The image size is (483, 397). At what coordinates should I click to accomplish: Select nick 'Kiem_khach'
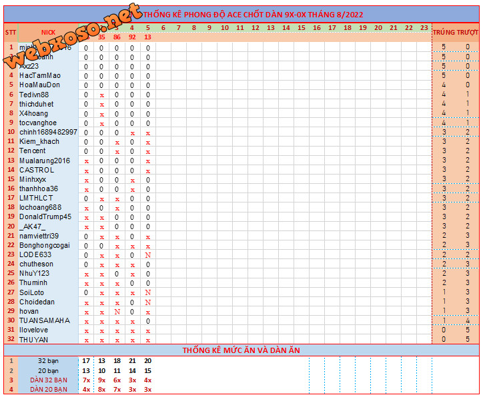39,141
